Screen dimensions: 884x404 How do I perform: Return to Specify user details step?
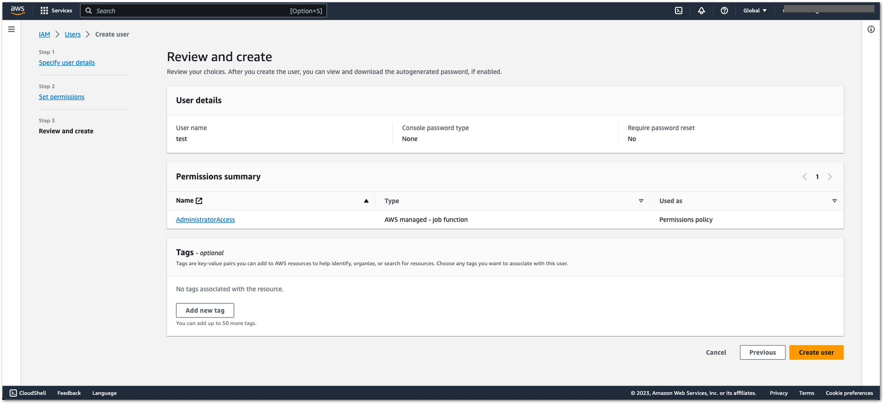[x=67, y=63]
